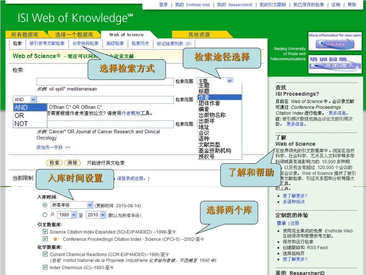Uncheck Current Chemical Reactions checkbox
Image resolution: width=366 pixels, height=275 pixels.
click(45, 254)
